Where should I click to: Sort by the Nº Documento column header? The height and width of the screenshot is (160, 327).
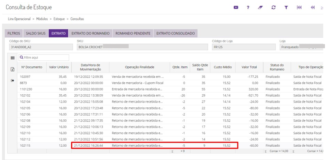[31, 67]
